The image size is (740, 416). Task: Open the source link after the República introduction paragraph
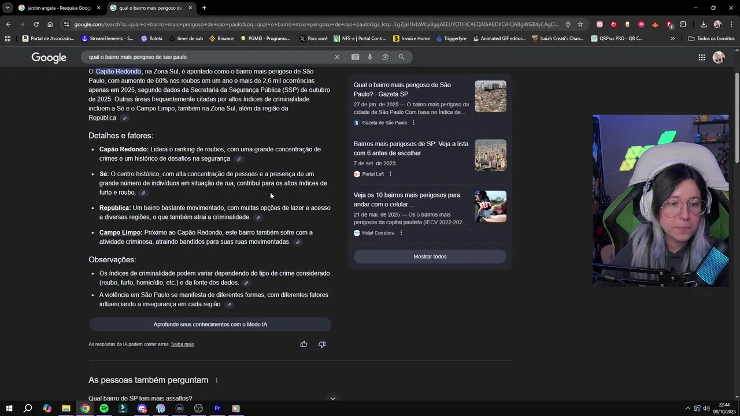124,118
